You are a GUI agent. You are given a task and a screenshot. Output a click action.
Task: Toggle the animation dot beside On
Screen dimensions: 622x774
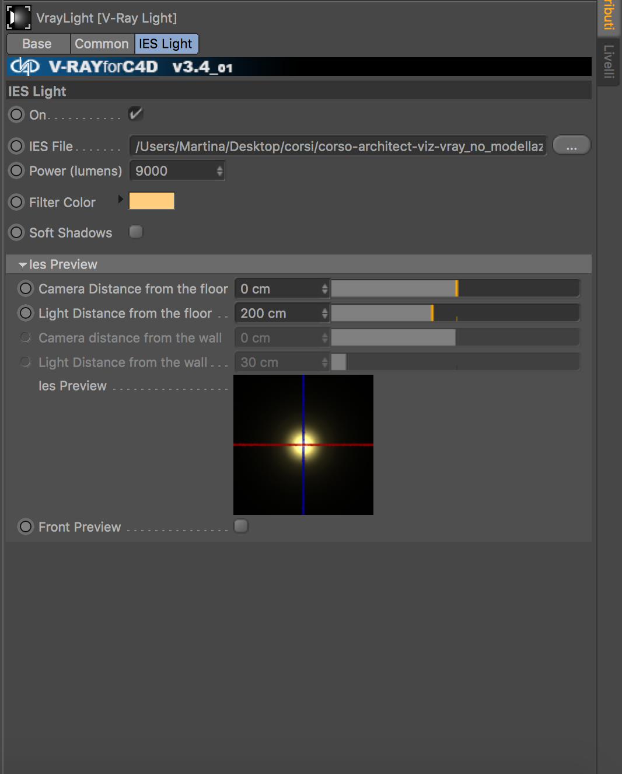[16, 114]
